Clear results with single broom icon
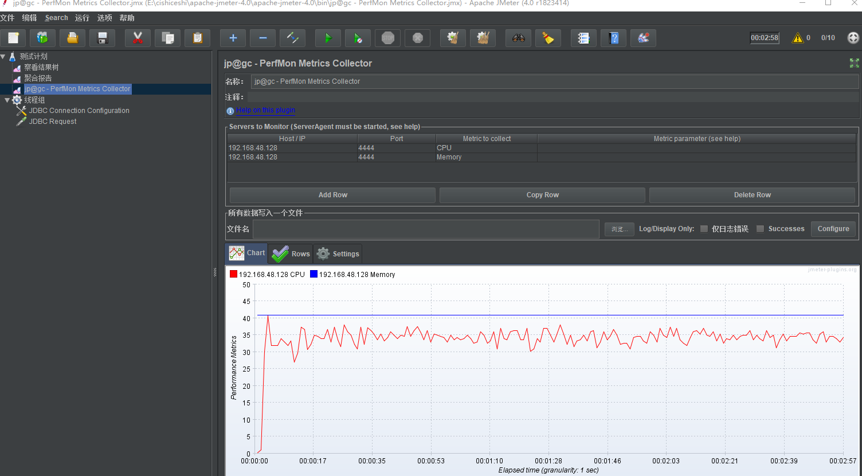The image size is (862, 476). (x=453, y=38)
